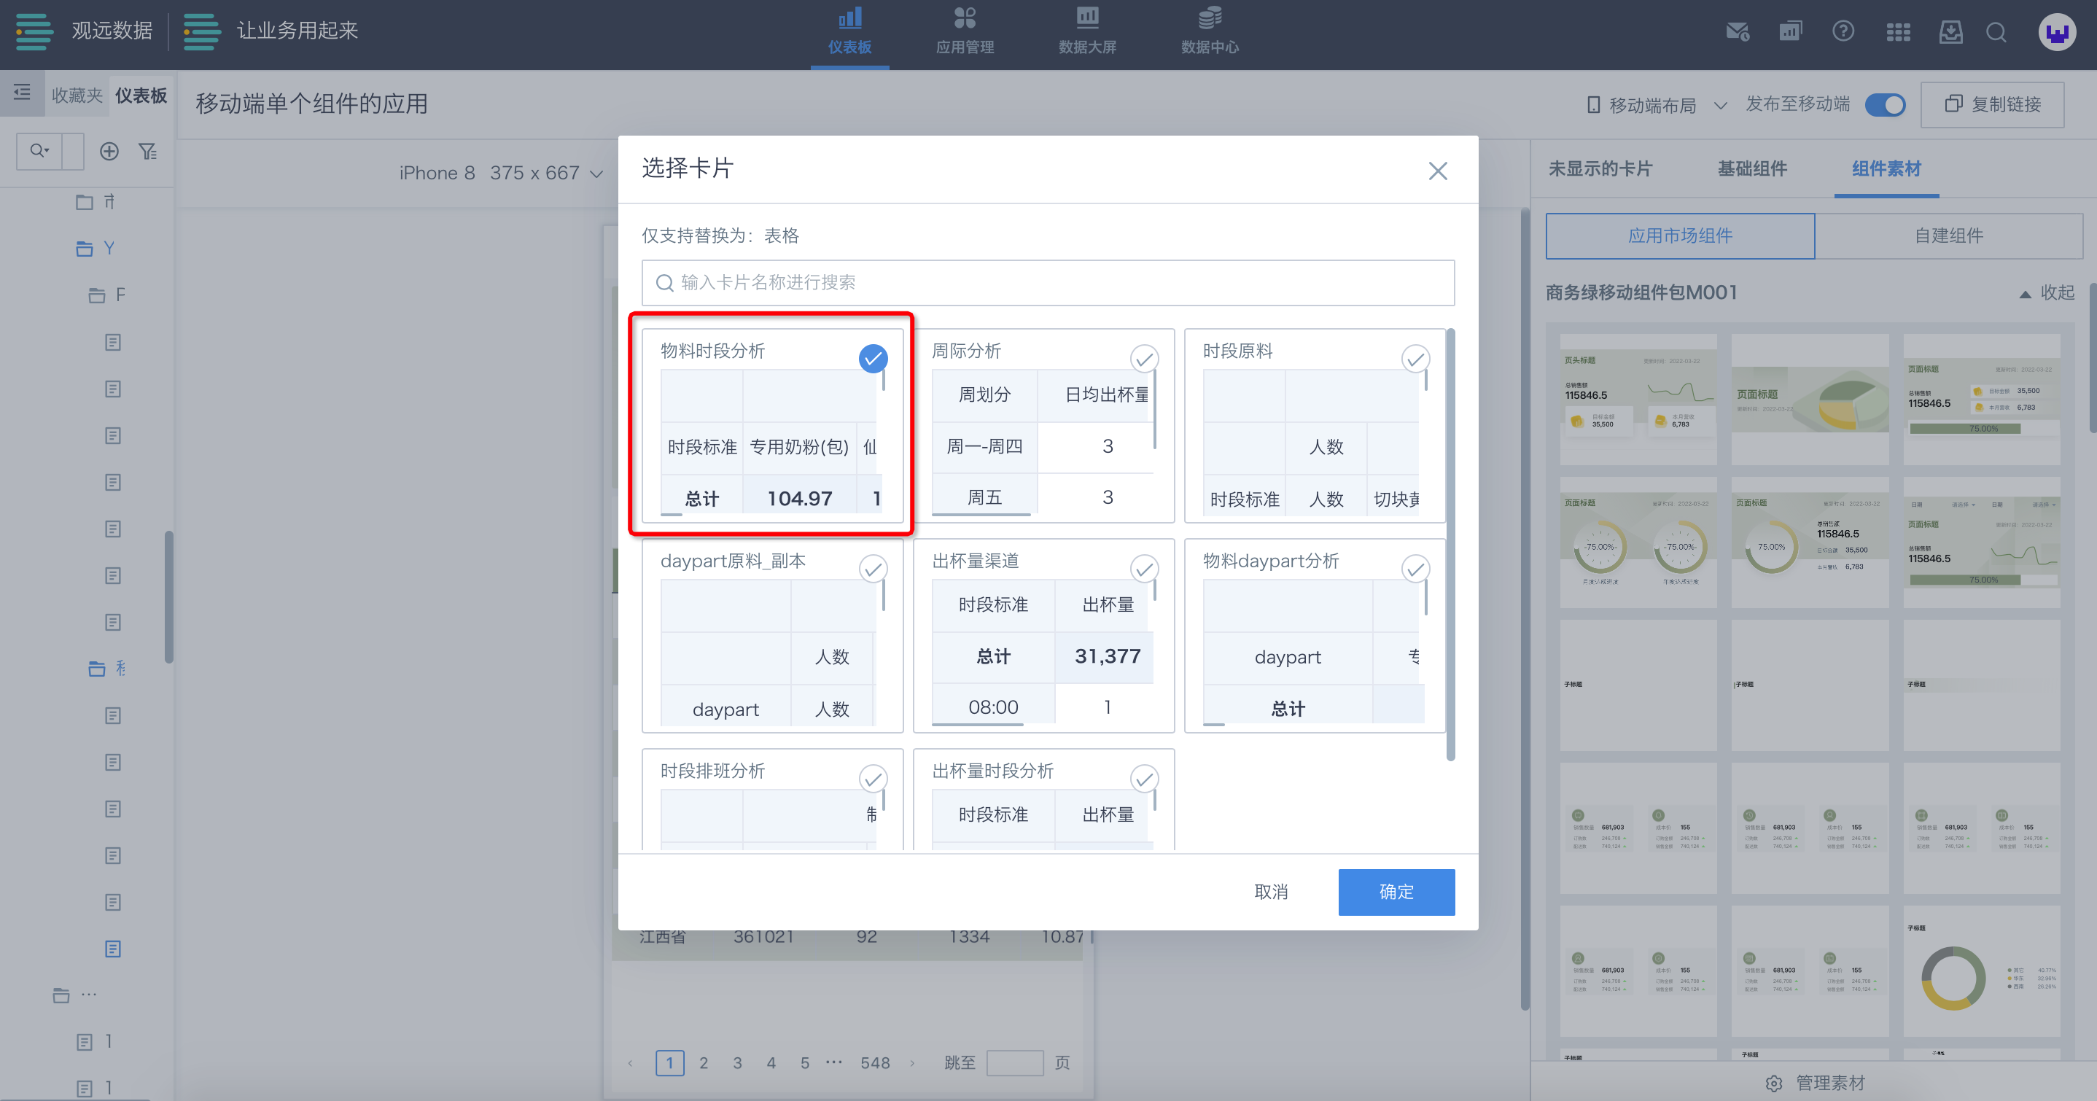Open the mail notifications icon

[x=1738, y=32]
